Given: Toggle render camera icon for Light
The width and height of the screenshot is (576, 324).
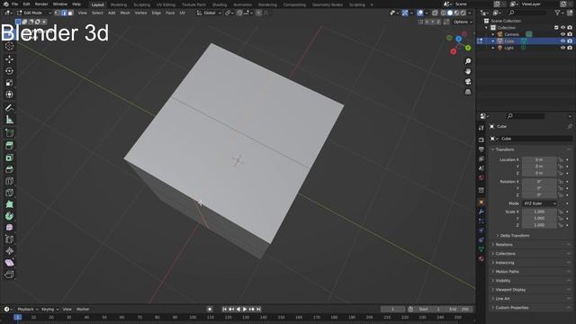Looking at the screenshot, I should tap(570, 48).
